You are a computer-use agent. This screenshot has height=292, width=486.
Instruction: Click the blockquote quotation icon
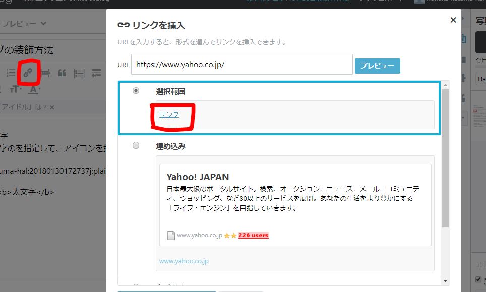tap(62, 72)
